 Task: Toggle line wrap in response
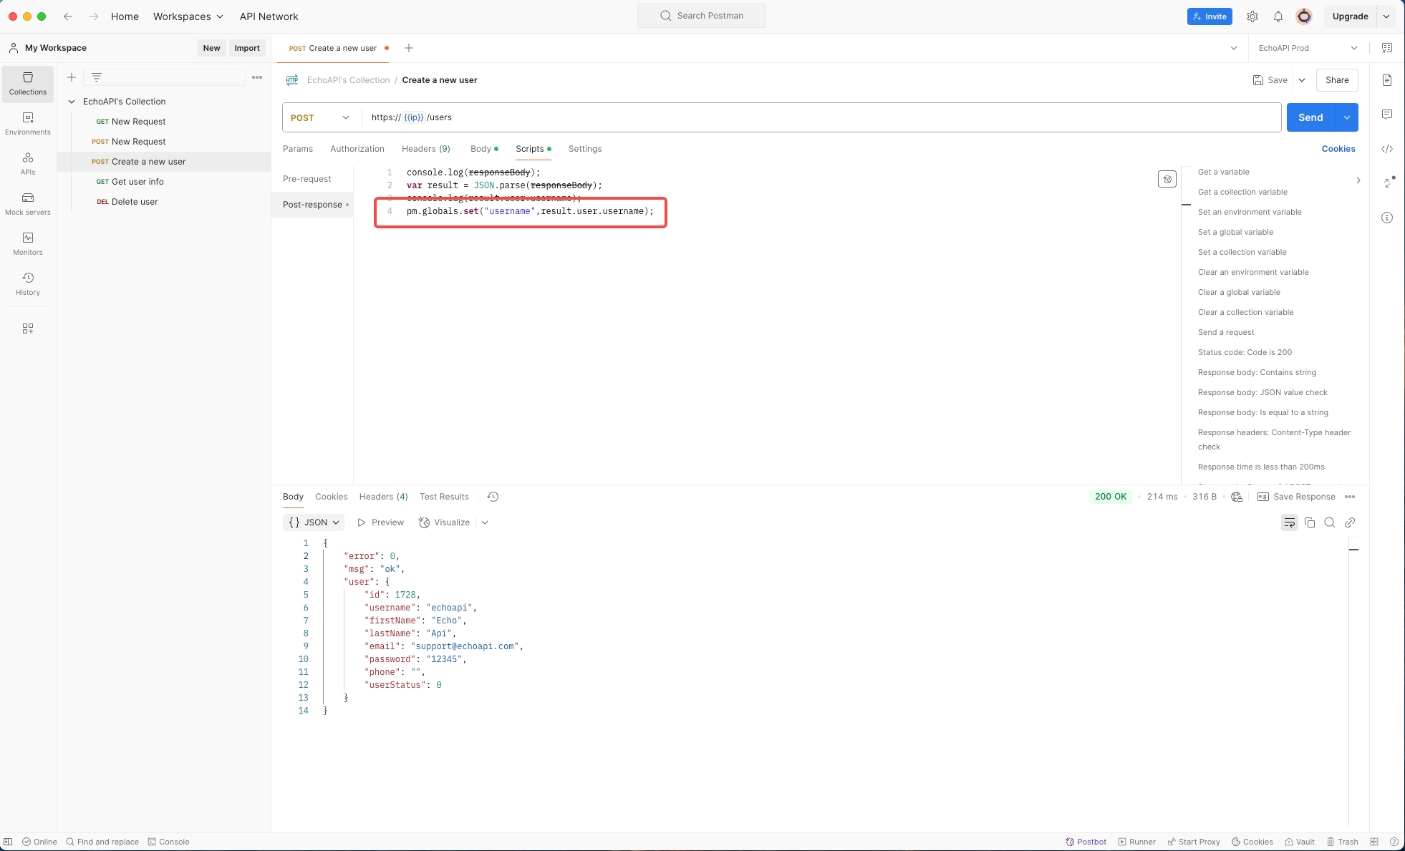click(x=1290, y=522)
